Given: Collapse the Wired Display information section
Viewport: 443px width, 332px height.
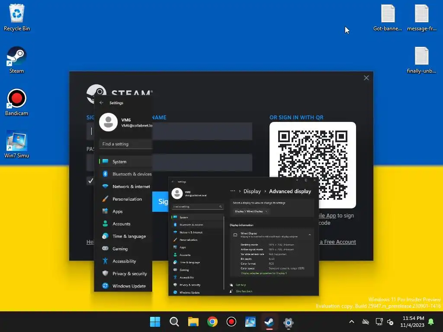Looking at the screenshot, I should click(x=310, y=235).
